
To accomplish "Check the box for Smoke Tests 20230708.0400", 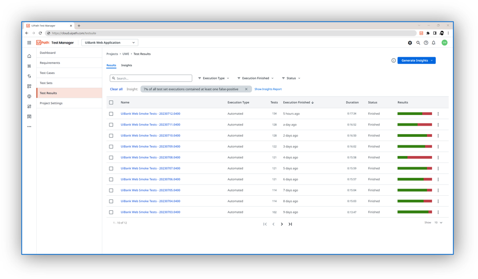I will (111, 158).
